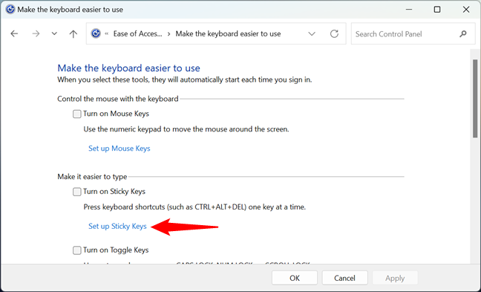Click the search magnifier icon
The height and width of the screenshot is (292, 481).
(x=463, y=33)
